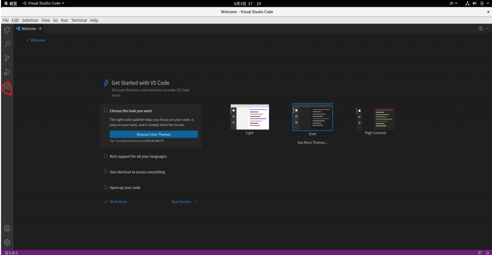Go back via the Welcome breadcrumb link
The image size is (492, 255).
coord(36,40)
